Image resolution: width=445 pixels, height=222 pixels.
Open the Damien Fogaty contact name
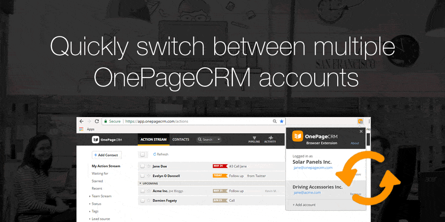pyautogui.click(x=165, y=200)
